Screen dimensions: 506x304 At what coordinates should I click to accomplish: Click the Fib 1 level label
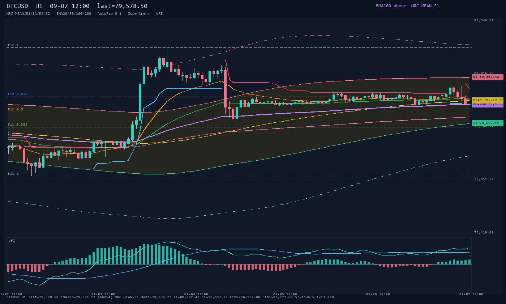point(13,45)
